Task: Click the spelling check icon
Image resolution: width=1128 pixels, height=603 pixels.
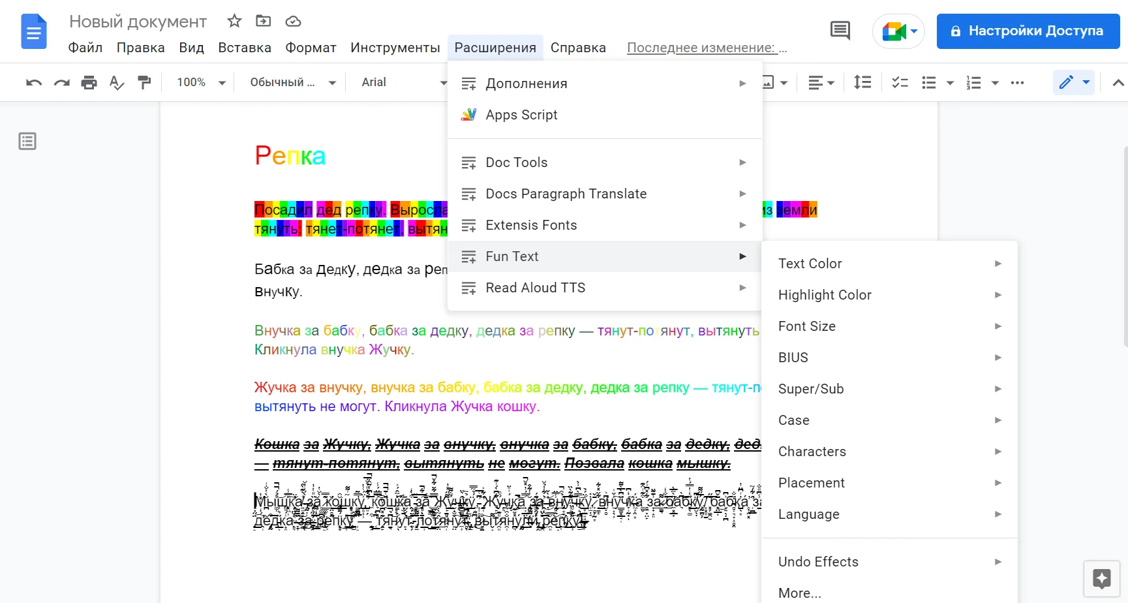Action: (116, 82)
